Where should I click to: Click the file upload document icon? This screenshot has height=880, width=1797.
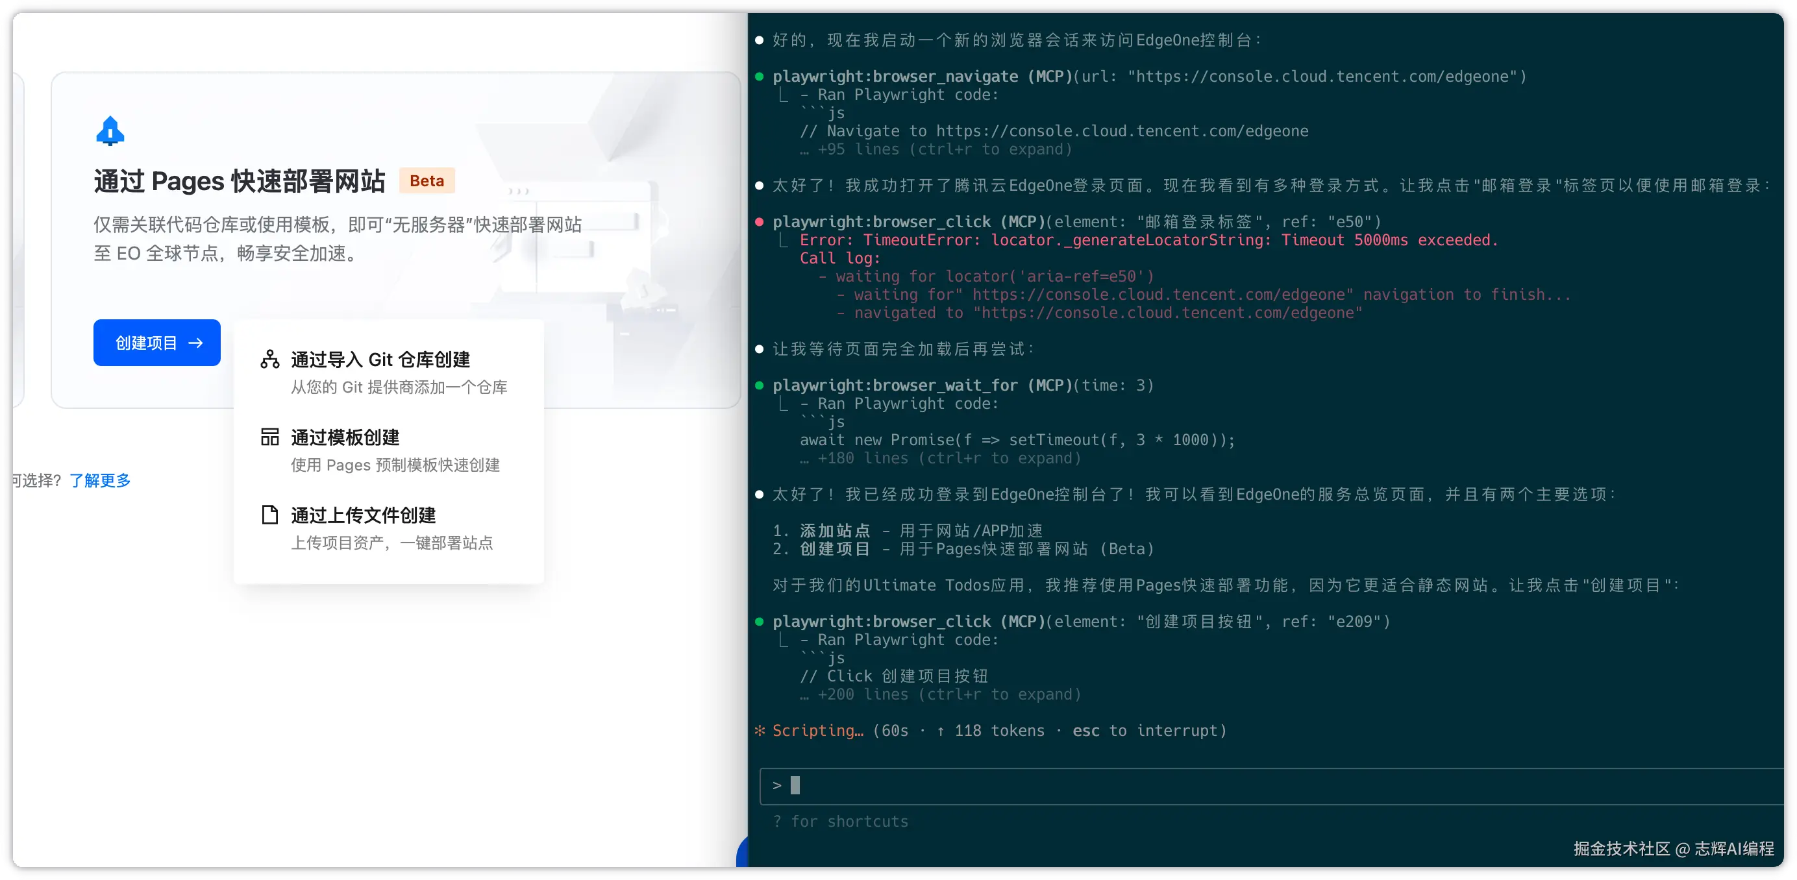click(270, 515)
